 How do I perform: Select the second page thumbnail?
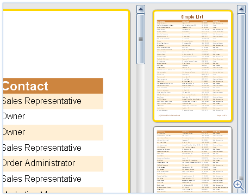[x=192, y=160]
